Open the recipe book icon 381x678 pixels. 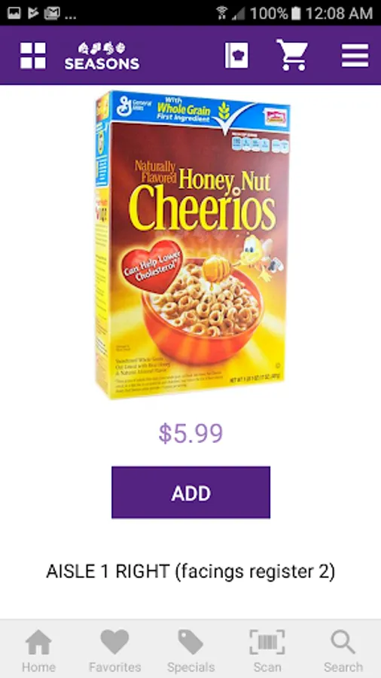(236, 55)
